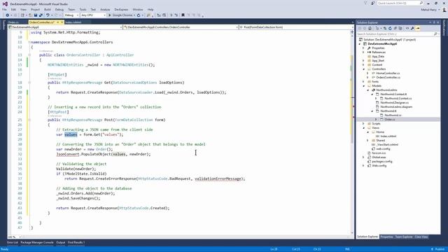448x252 pixels.
Task: Switch to the Index.cshtml editor tab
Action: [x=73, y=22]
